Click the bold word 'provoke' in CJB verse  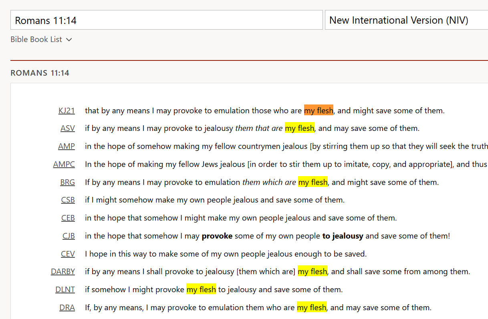point(217,236)
